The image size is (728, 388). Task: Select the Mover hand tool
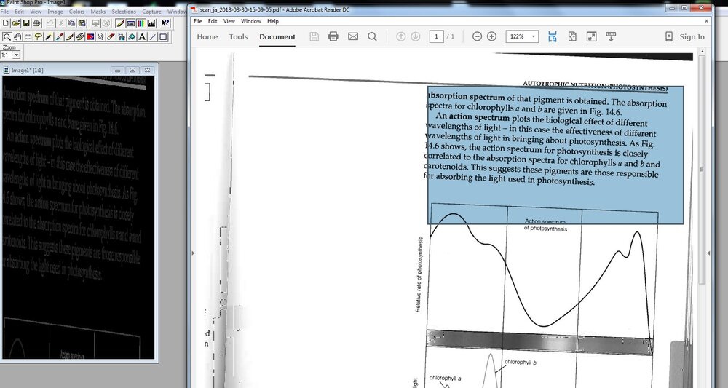(x=17, y=36)
